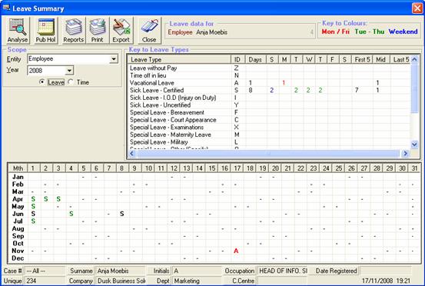Click the Close toolbar button
This screenshot has height=286, width=425.
(149, 30)
